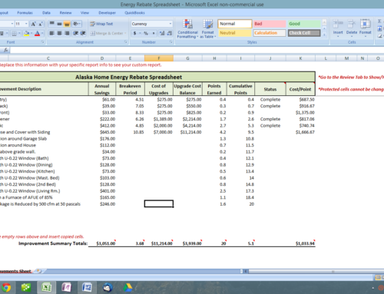
Task: Toggle Merge & Center
Action: (x=107, y=33)
